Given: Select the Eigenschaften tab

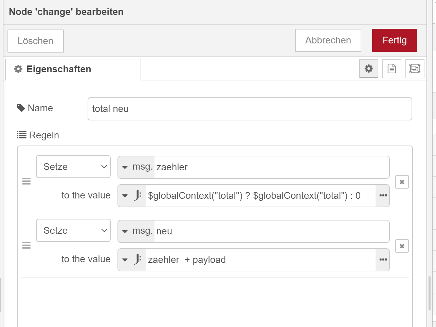Looking at the screenshot, I should (73, 69).
